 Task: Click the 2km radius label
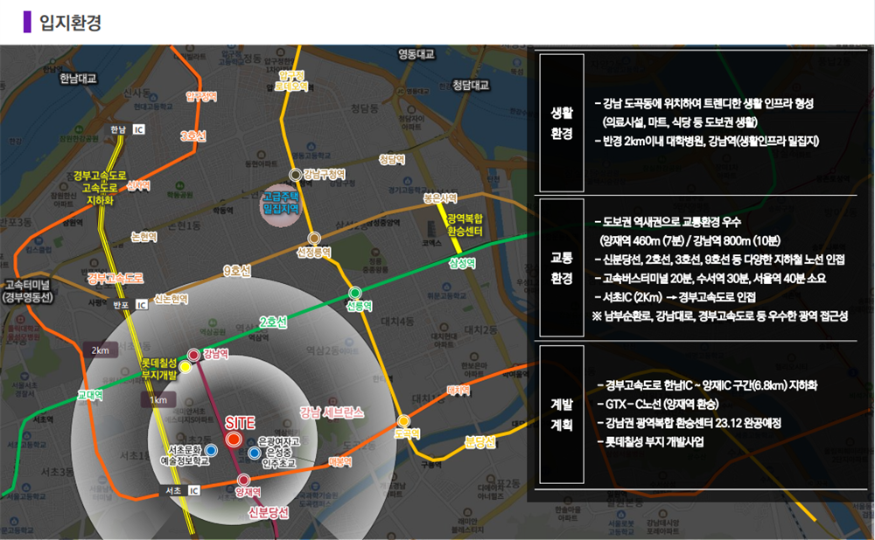point(101,350)
